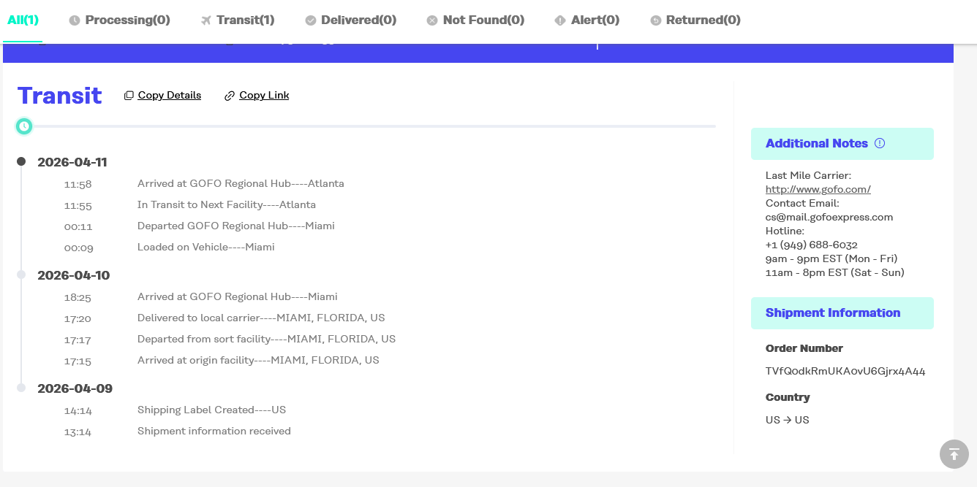Show the Returned(0) shipments tab
The height and width of the screenshot is (487, 977).
695,20
